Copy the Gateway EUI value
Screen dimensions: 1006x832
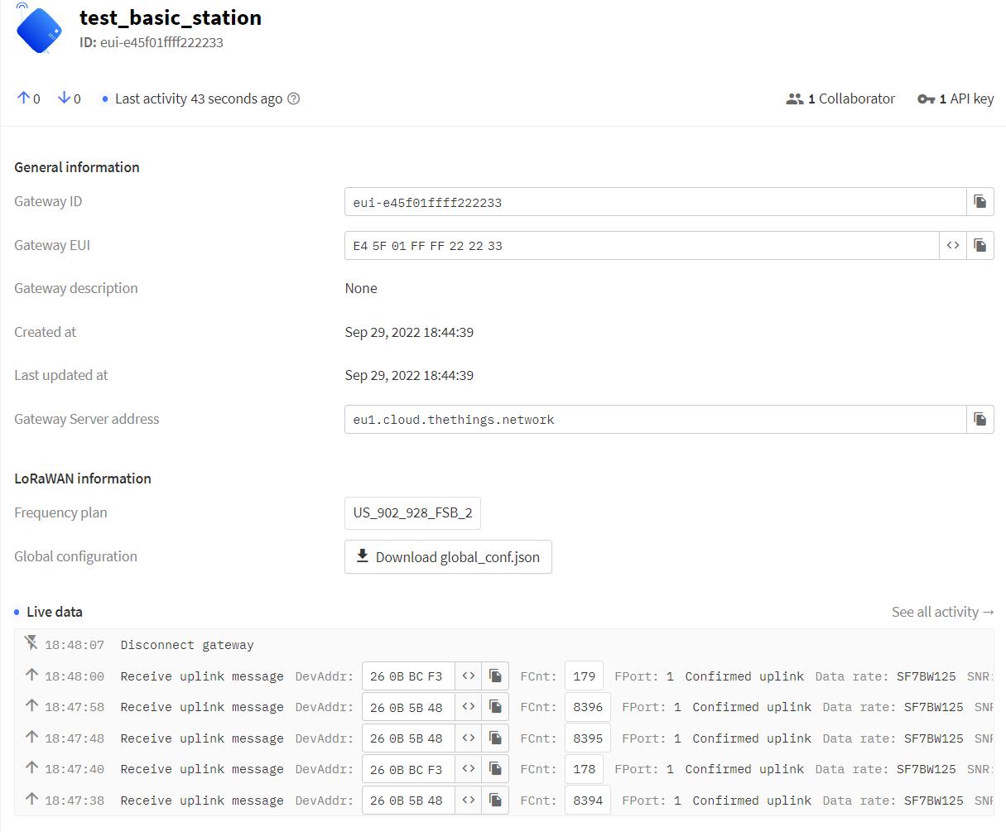(x=980, y=246)
